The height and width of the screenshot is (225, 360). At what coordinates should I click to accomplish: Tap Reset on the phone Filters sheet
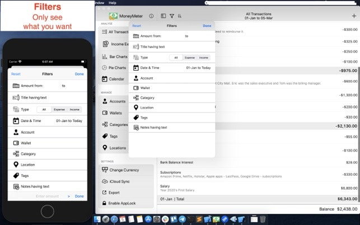16,74
